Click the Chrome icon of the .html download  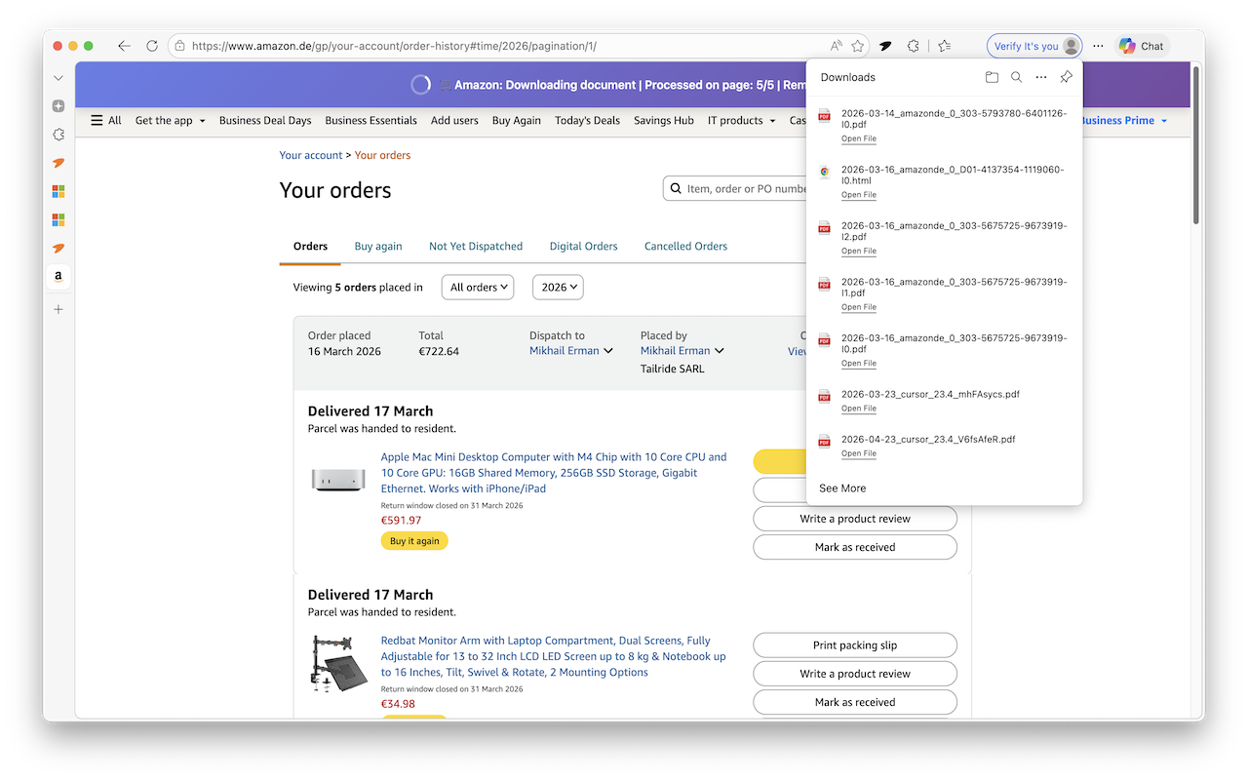[x=824, y=171]
